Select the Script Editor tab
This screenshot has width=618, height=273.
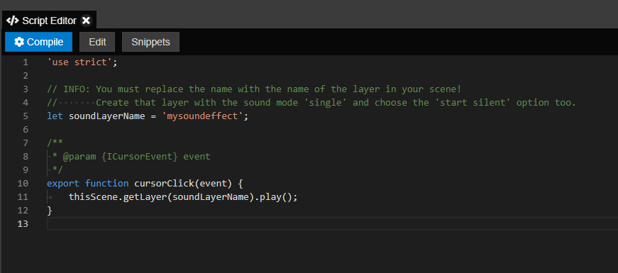pyautogui.click(x=49, y=21)
